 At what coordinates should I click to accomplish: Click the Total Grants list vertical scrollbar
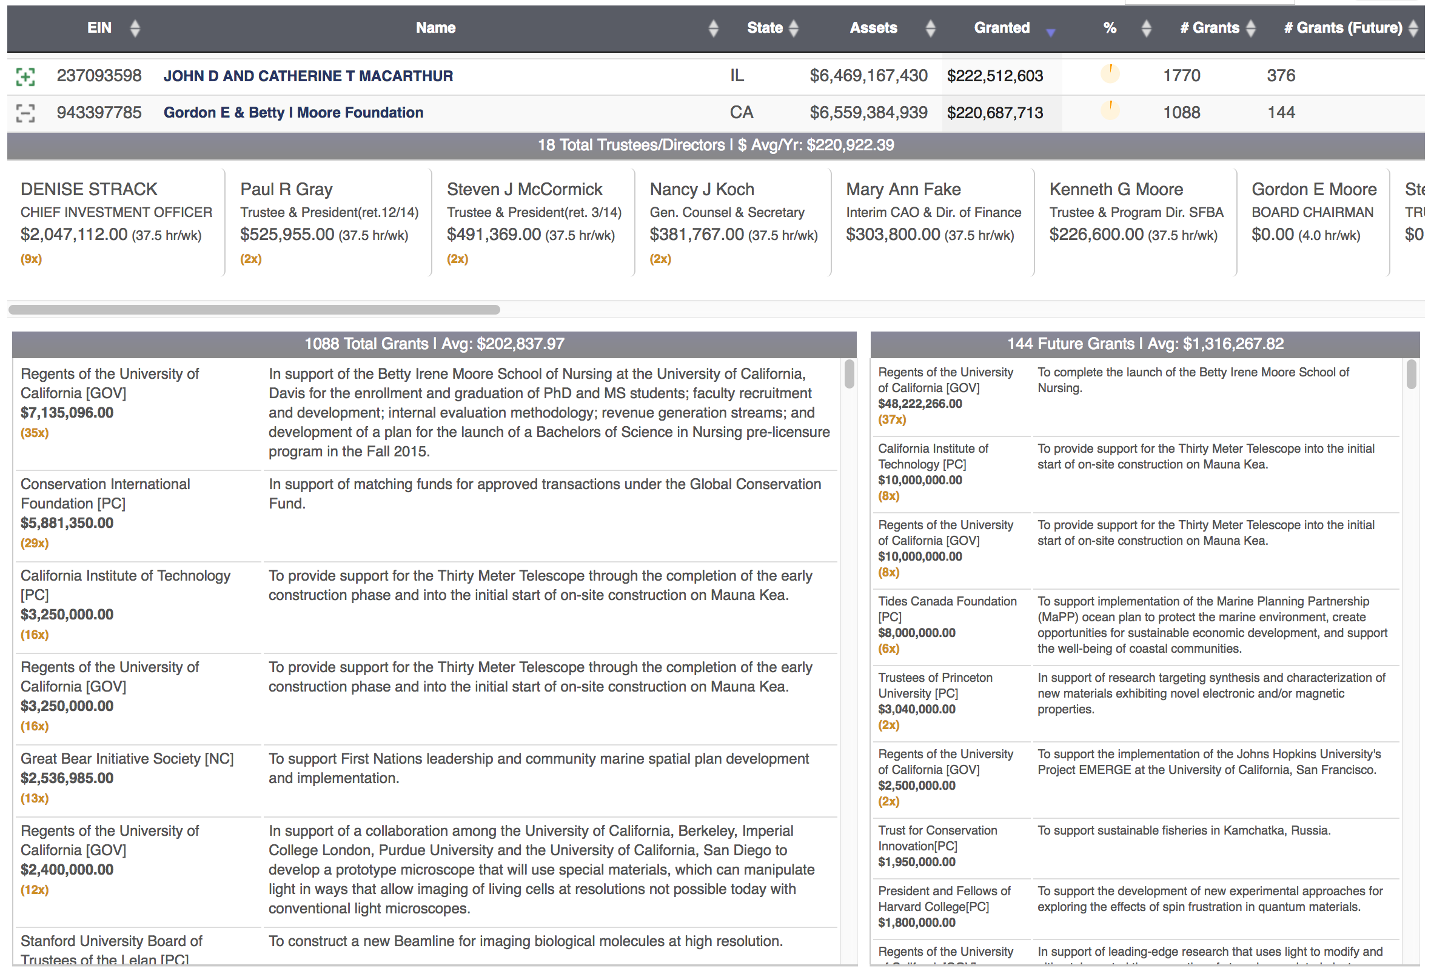click(849, 375)
